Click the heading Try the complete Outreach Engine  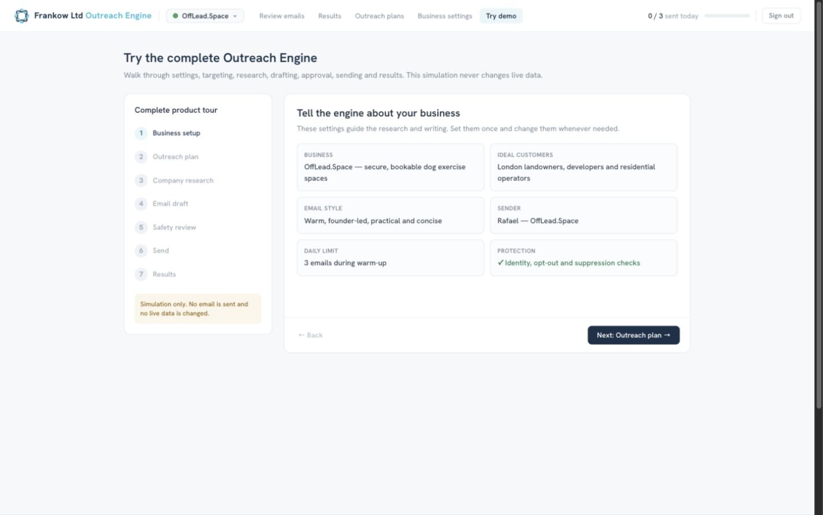(220, 58)
